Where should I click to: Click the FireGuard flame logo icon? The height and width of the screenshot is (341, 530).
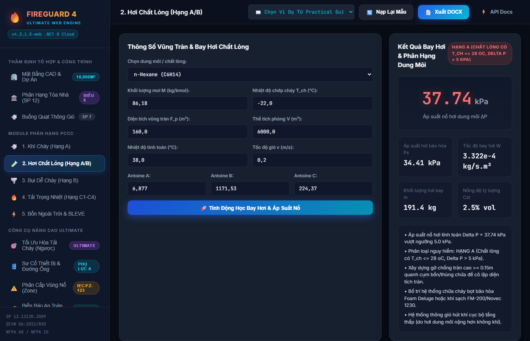(x=15, y=17)
